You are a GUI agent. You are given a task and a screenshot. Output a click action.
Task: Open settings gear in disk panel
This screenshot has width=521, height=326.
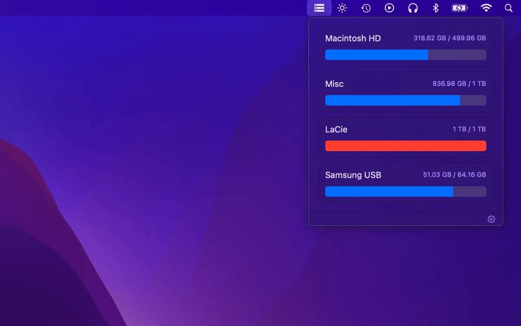point(491,219)
